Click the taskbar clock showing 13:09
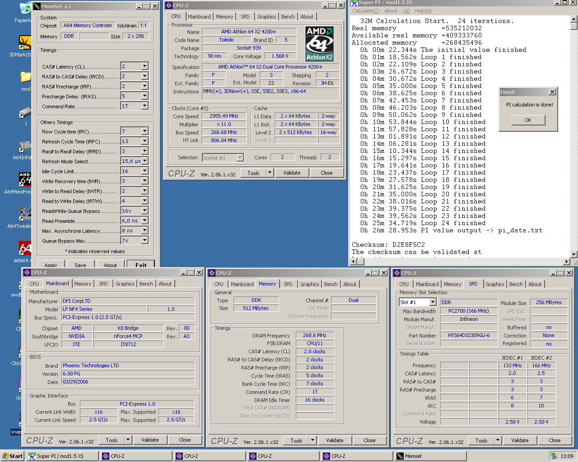The height and width of the screenshot is (462, 578). [x=567, y=456]
